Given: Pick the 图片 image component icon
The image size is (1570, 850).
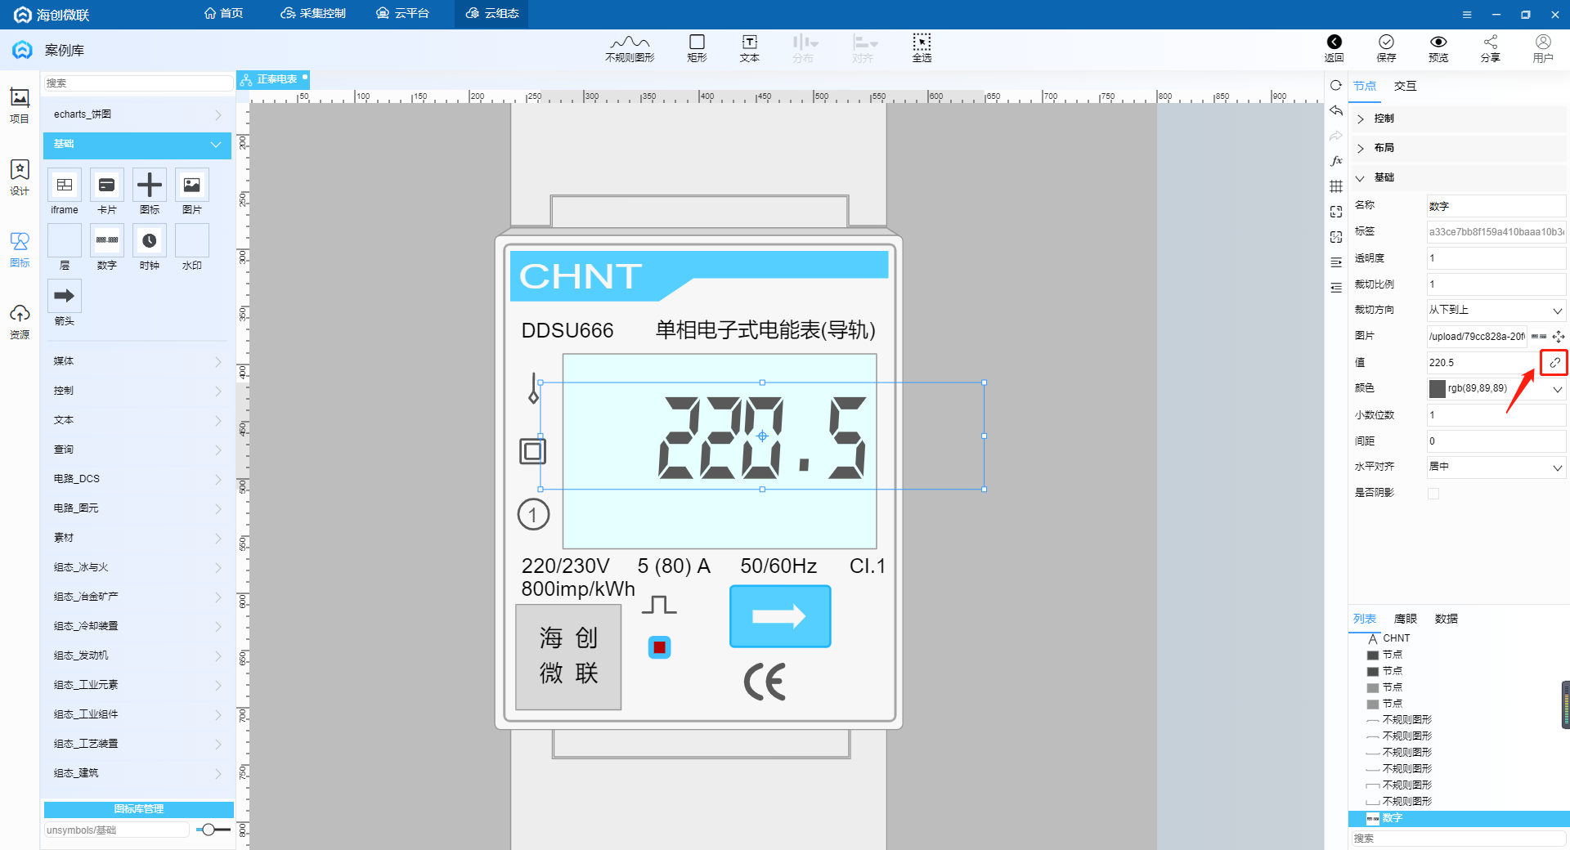Looking at the screenshot, I should 192,185.
